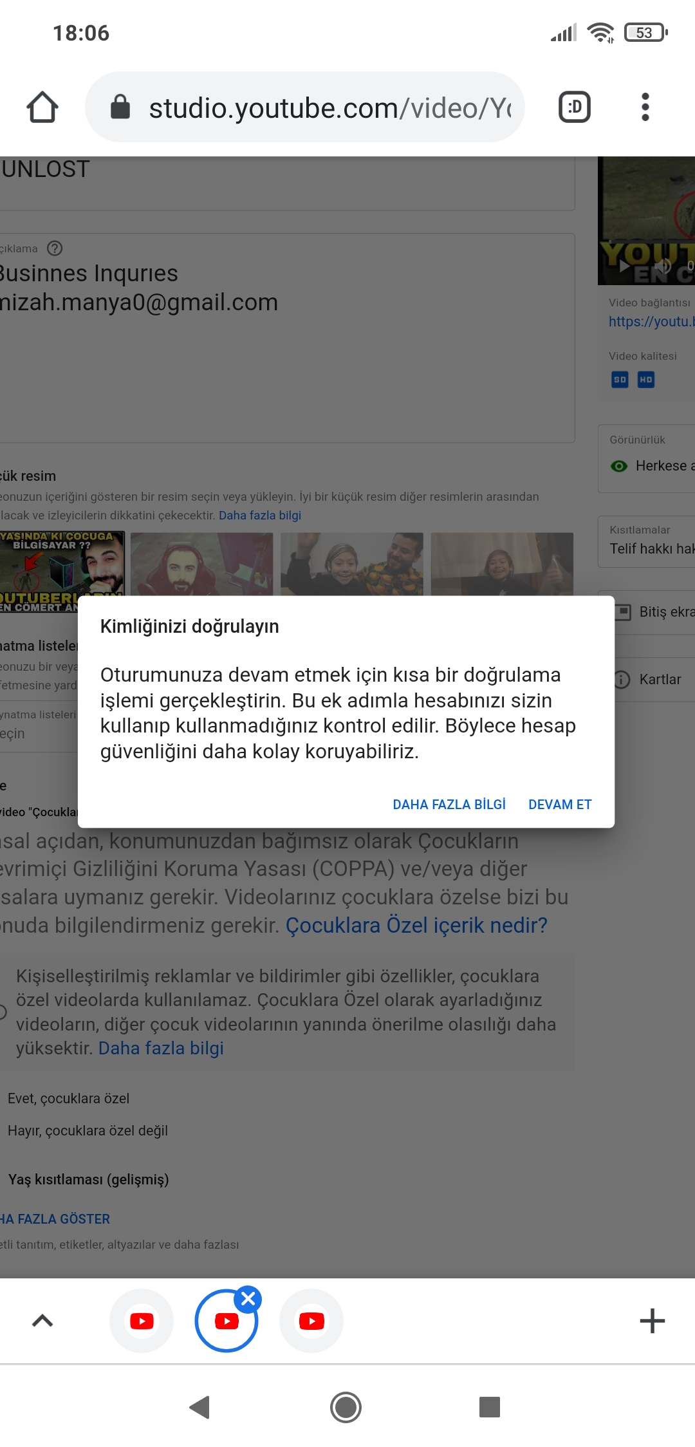Select the fourth thumbnail with smiling child
Screen dimensions: 695x1447
coord(502,564)
